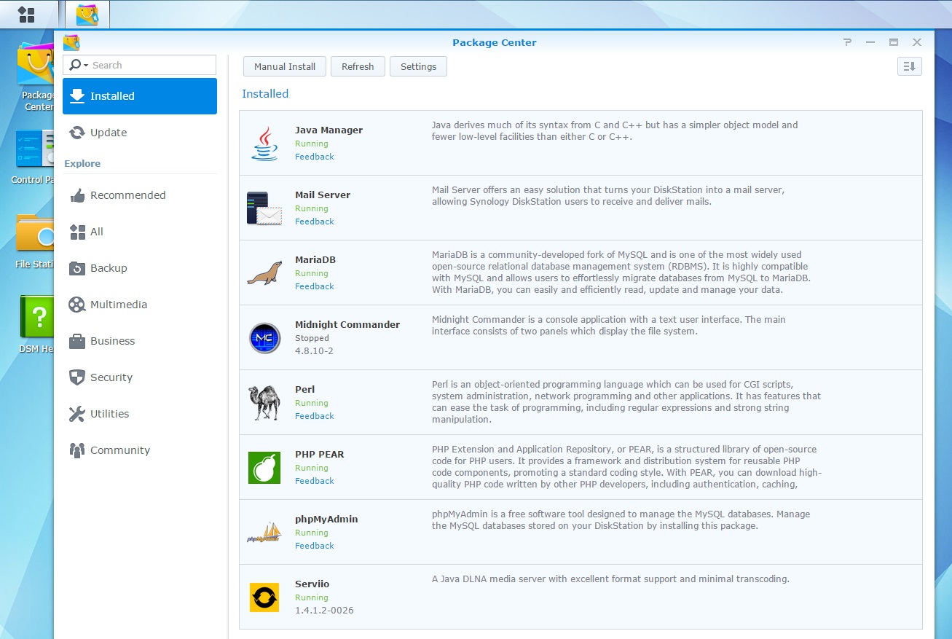
Task: Click the Running status under MariaDB
Action: (312, 273)
